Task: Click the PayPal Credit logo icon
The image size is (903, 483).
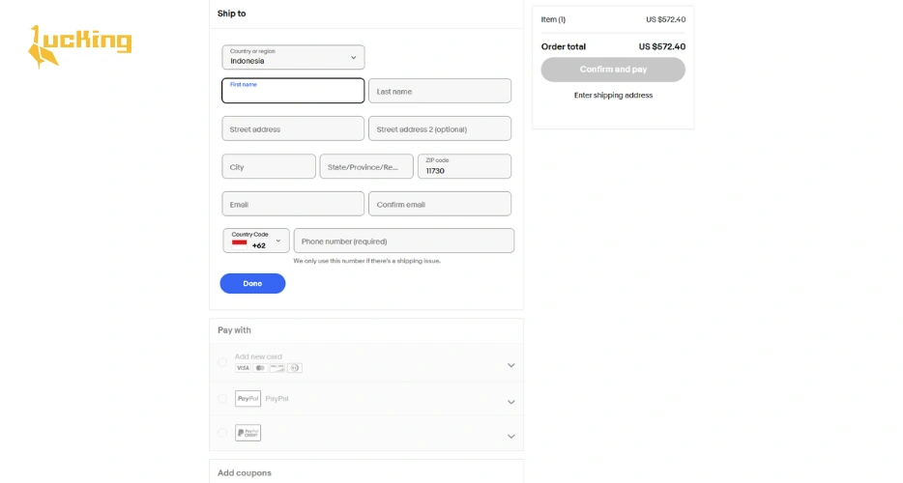Action: (248, 433)
